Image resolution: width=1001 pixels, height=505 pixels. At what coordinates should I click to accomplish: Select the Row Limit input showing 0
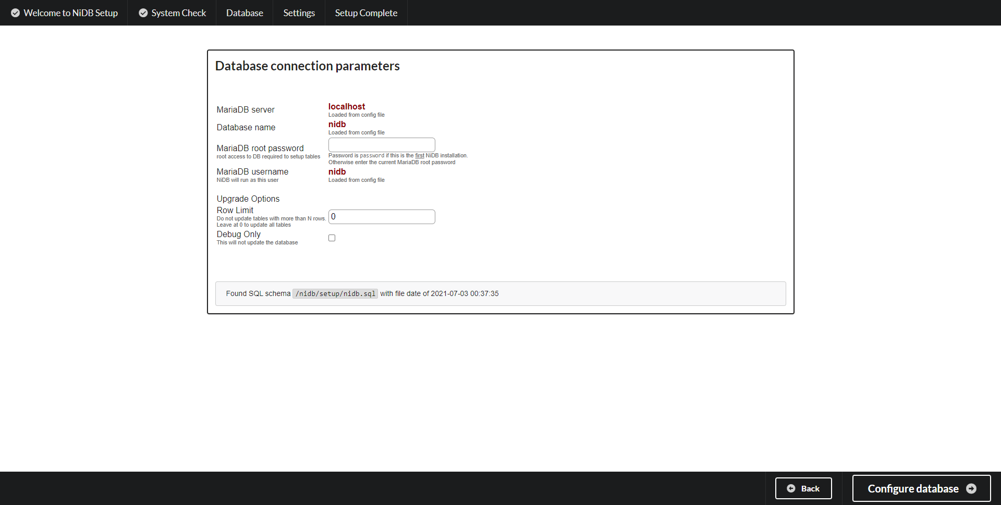[x=381, y=216]
